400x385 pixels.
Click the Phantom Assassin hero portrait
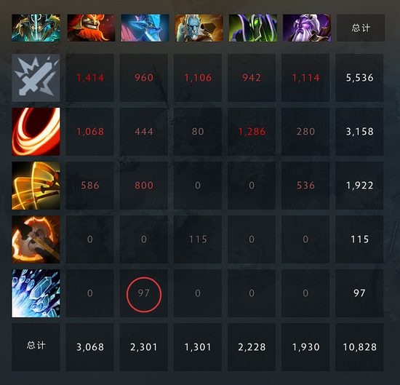coord(36,28)
